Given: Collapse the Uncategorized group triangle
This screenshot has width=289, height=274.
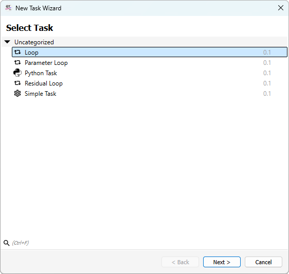Looking at the screenshot, I should pos(7,42).
